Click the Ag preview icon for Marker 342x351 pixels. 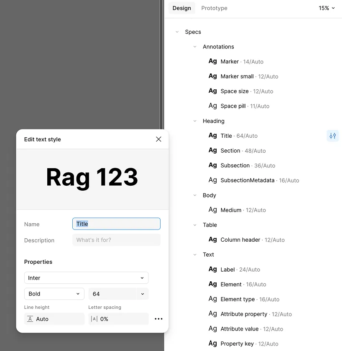pyautogui.click(x=213, y=61)
